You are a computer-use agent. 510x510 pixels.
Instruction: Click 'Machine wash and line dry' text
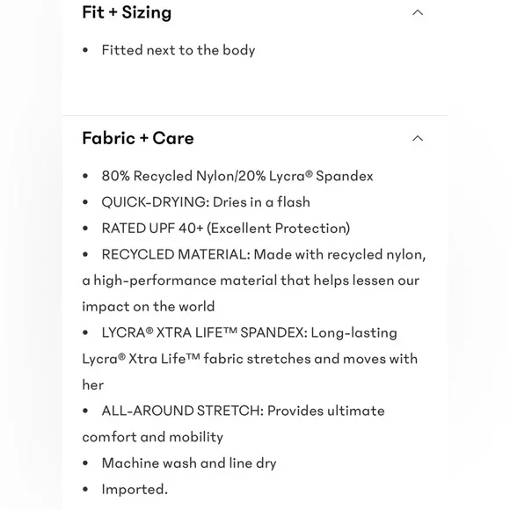click(189, 463)
